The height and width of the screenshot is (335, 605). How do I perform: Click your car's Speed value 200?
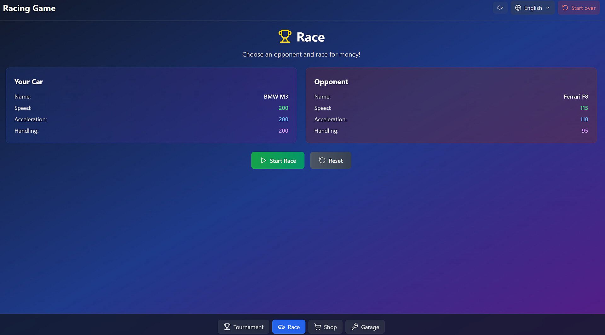[x=283, y=108]
